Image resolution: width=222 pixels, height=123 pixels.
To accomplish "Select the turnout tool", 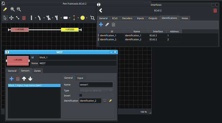I will coord(57,18).
